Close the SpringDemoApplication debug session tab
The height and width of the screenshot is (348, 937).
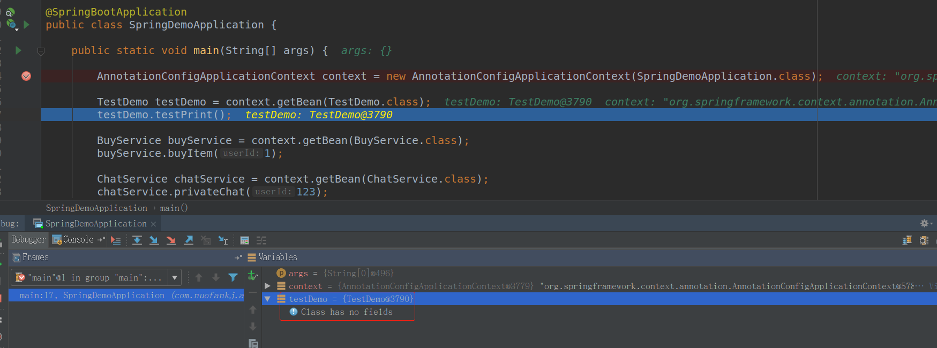click(x=154, y=224)
